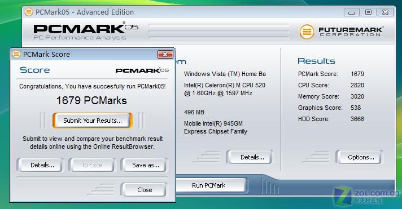402x209 pixels.
Task: Select the '1679 PCMarks' score text
Action: coord(91,100)
